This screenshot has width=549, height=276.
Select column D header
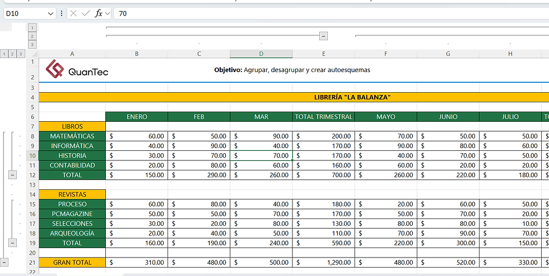(x=261, y=54)
